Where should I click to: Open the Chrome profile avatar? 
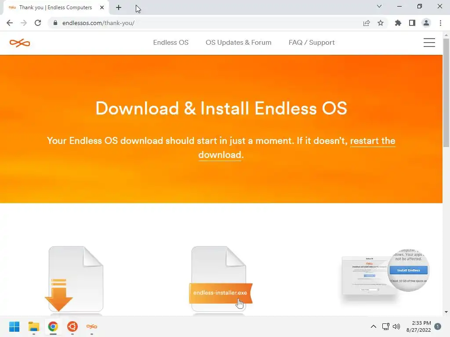coord(426,23)
